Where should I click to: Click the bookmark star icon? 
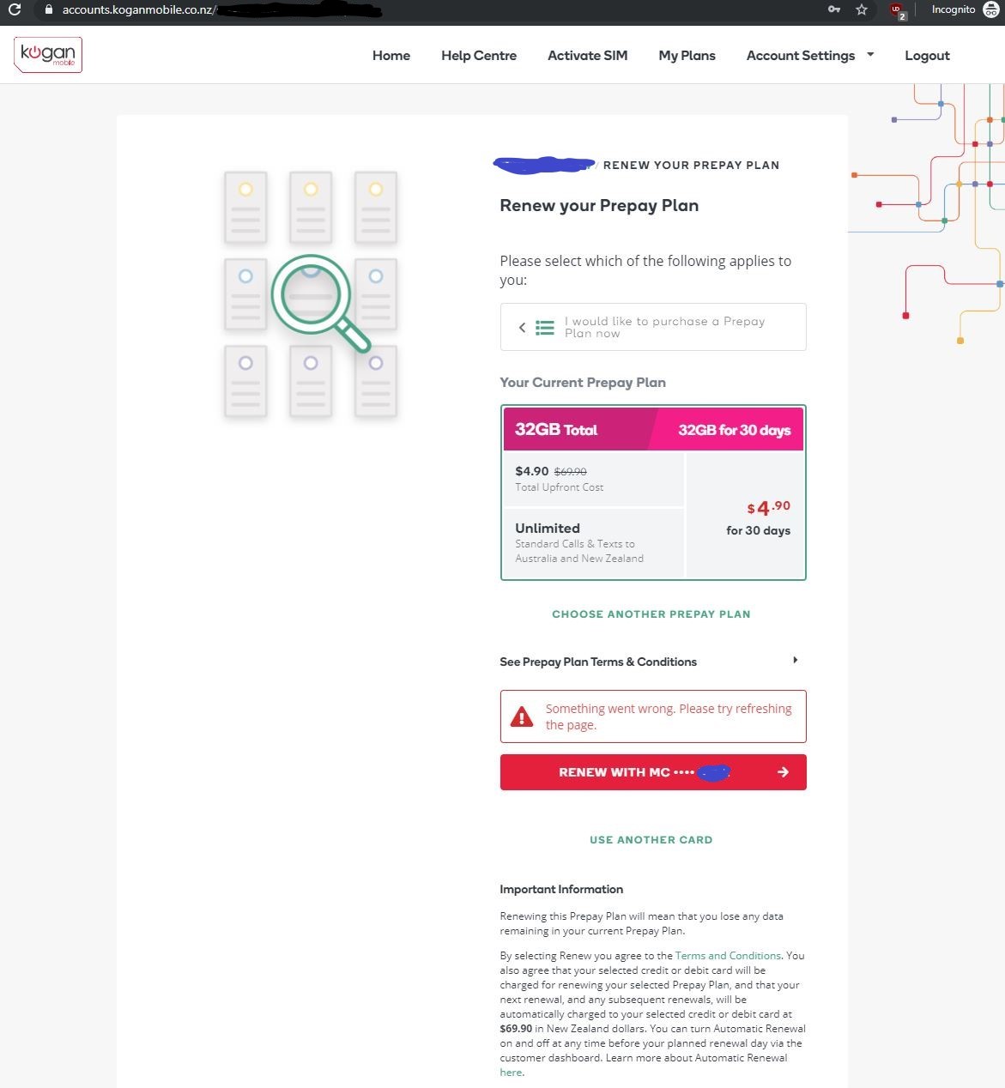click(x=860, y=10)
